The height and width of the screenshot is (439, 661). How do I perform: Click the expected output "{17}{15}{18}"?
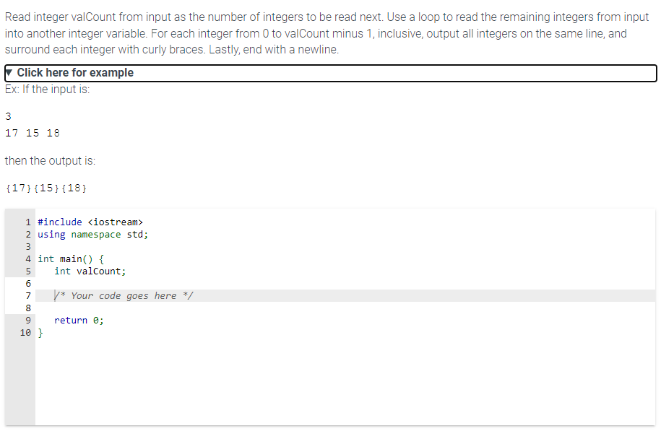[x=46, y=188]
